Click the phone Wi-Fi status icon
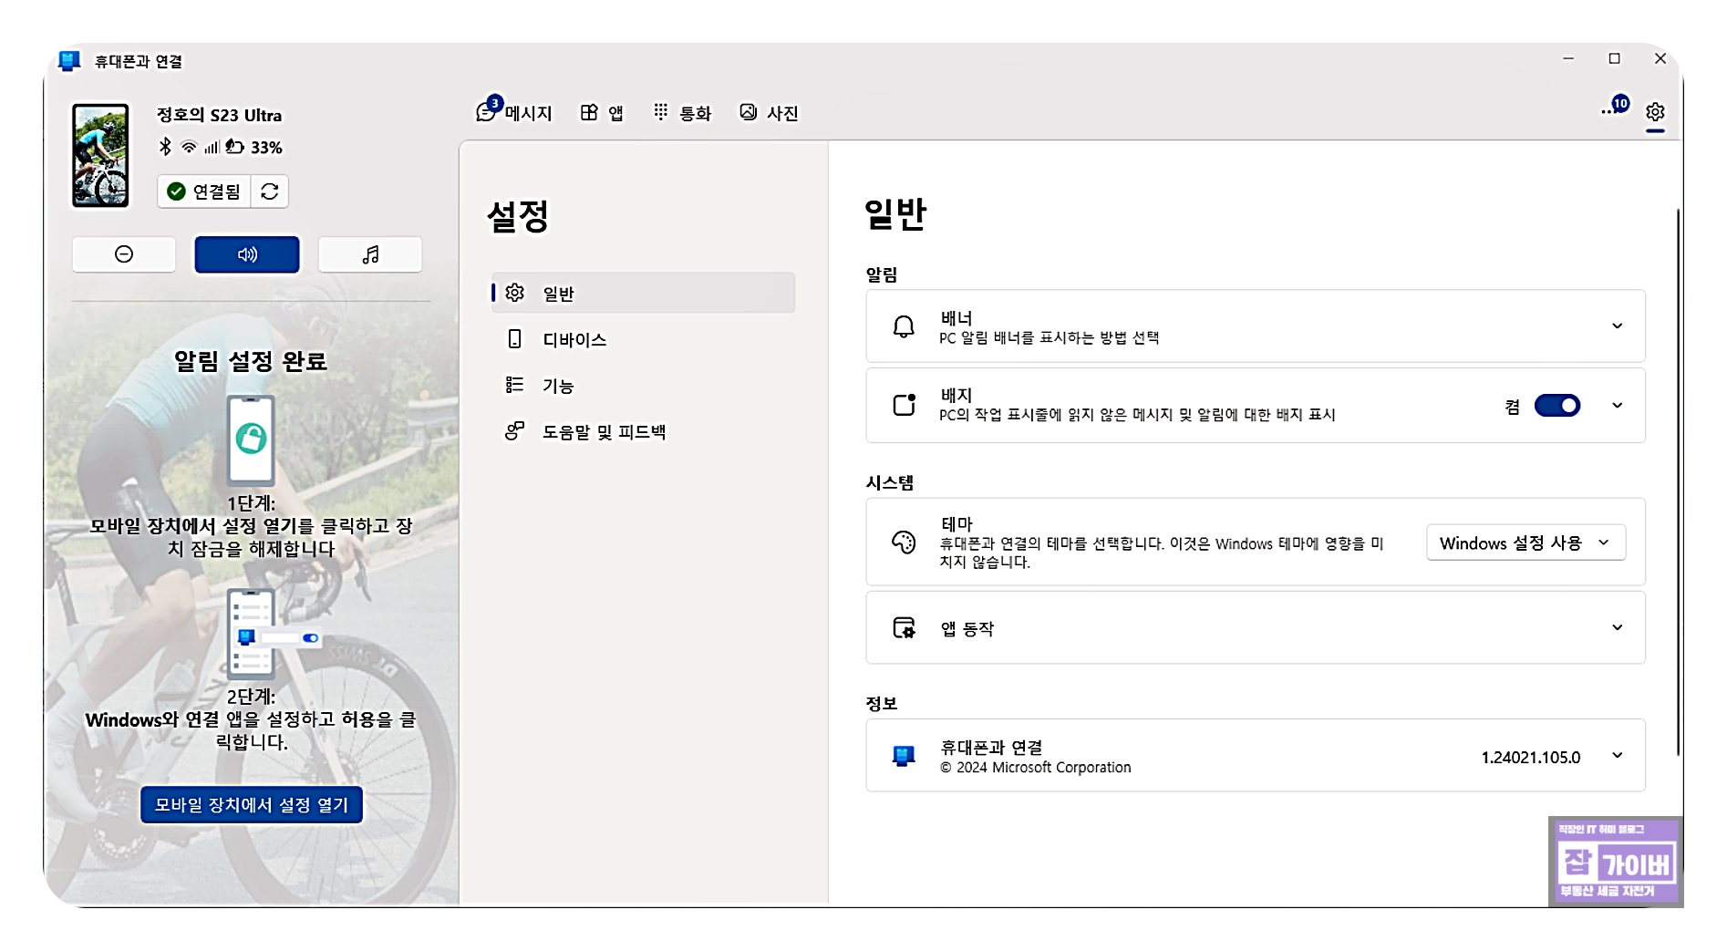Viewport: 1727px width, 951px height. tap(189, 147)
